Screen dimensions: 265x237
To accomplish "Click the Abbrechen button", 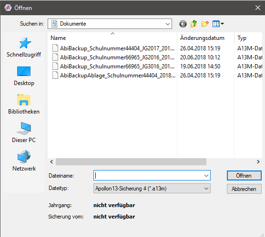I will click(x=244, y=189).
